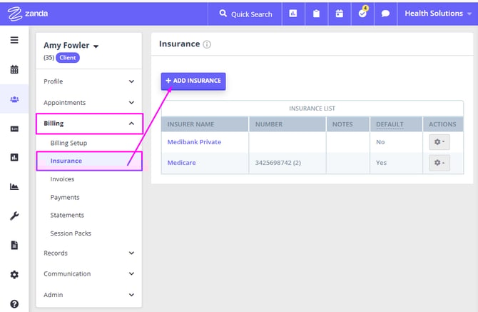Image resolution: width=478 pixels, height=312 pixels.
Task: Open the tasks checkmark icon with badge
Action: point(362,14)
